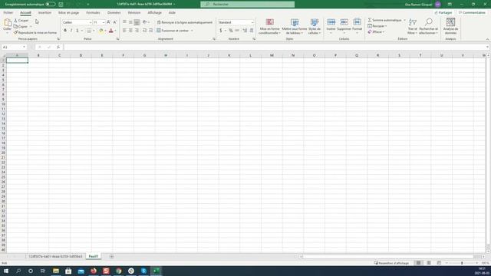Click the Save icon in title bar
The width and height of the screenshot is (491, 276).
61,5
